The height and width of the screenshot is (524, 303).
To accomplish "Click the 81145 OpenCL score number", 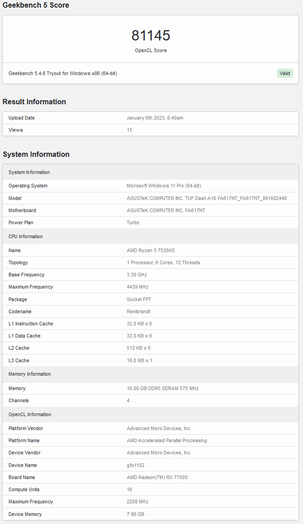I will pos(151,36).
